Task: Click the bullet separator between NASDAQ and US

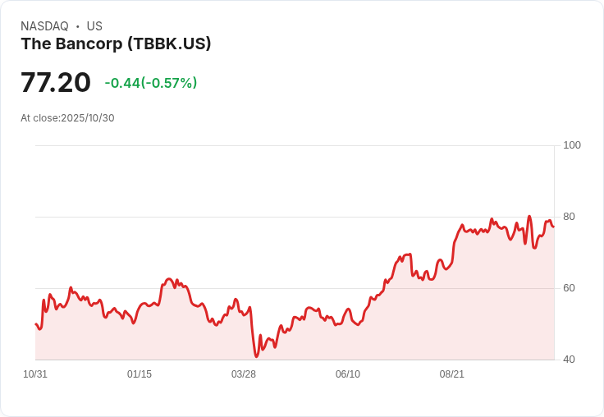Action: (x=78, y=26)
